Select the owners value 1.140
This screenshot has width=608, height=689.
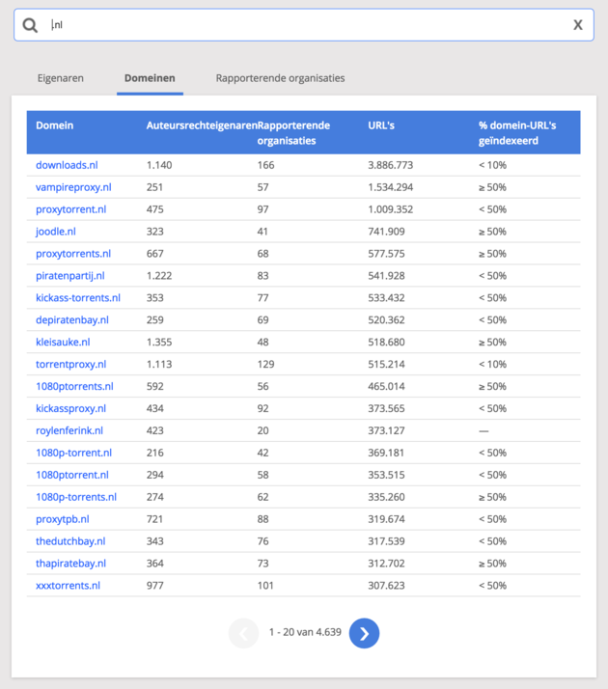(159, 165)
